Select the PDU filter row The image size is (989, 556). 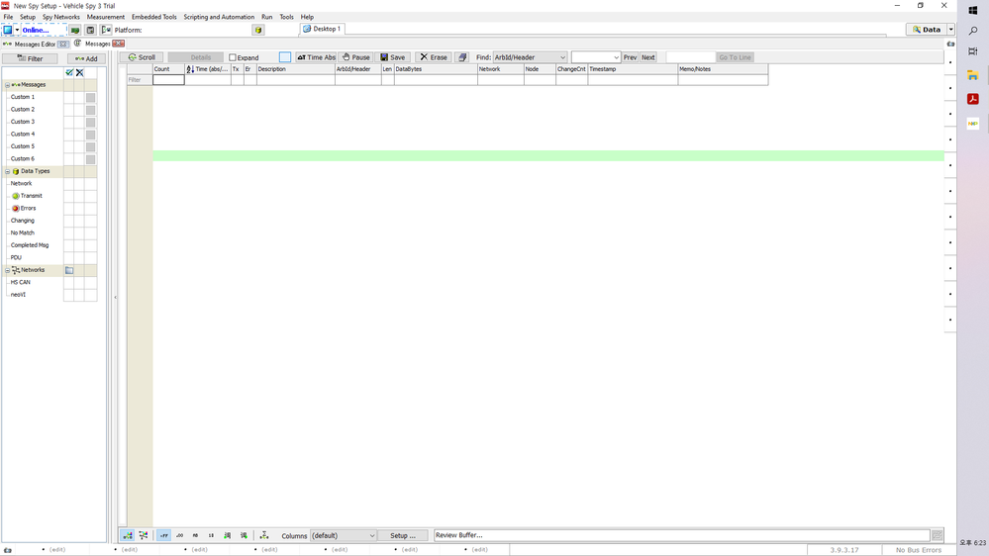click(x=16, y=258)
